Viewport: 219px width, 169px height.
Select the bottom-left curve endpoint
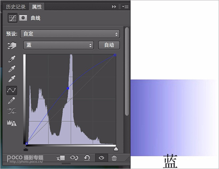(x=27, y=143)
